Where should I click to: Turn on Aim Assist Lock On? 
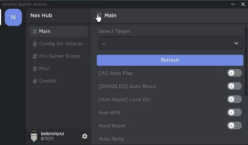coord(234,99)
